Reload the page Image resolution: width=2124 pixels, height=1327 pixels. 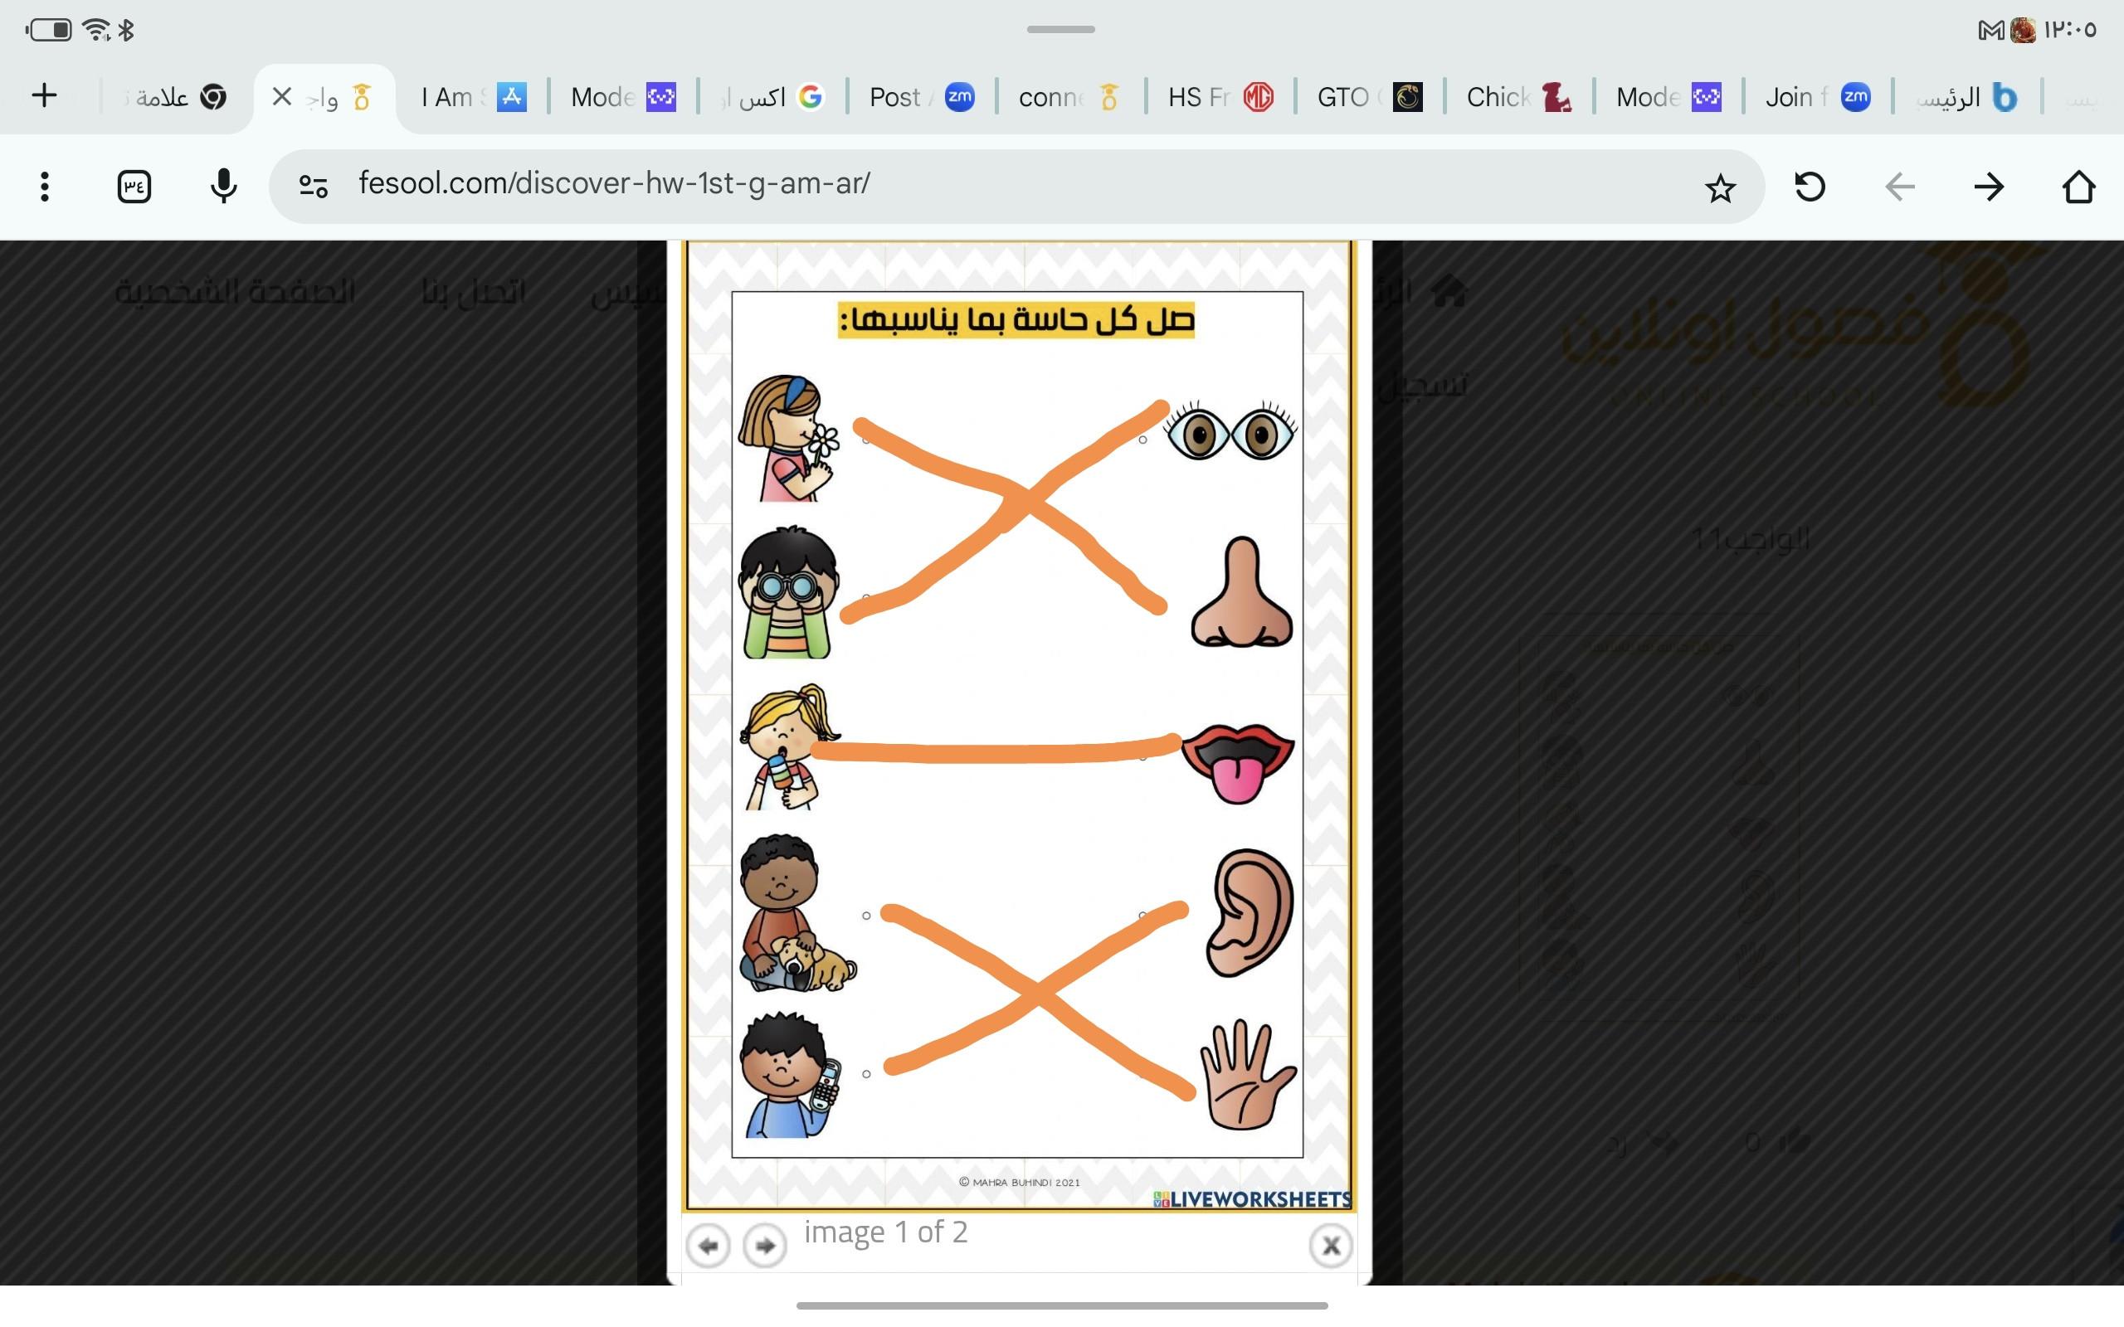click(x=1810, y=186)
